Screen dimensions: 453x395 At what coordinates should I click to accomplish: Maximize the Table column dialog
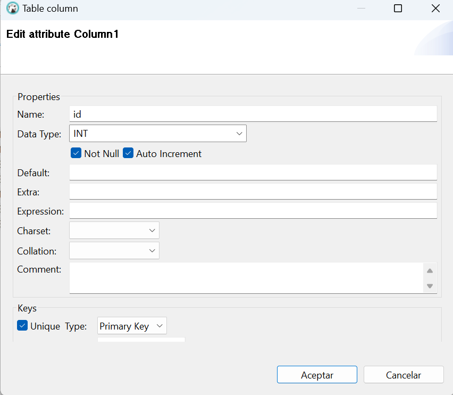tap(398, 9)
